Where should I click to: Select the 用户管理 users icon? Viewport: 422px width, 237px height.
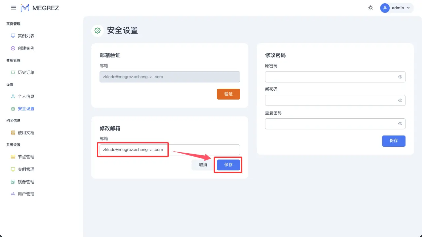click(x=12, y=194)
